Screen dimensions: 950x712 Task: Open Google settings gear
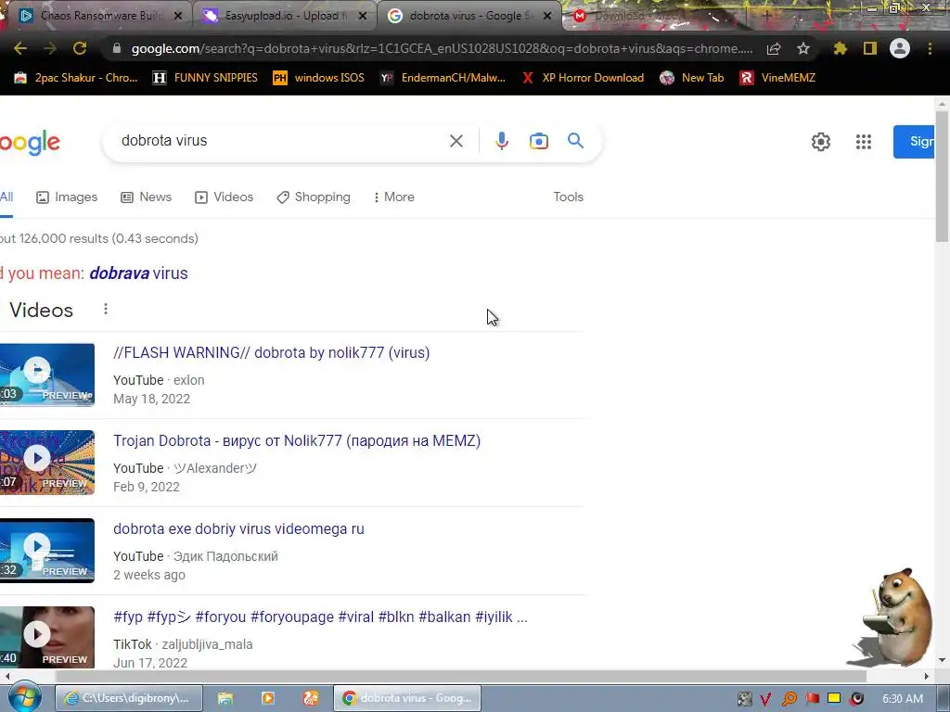point(821,142)
